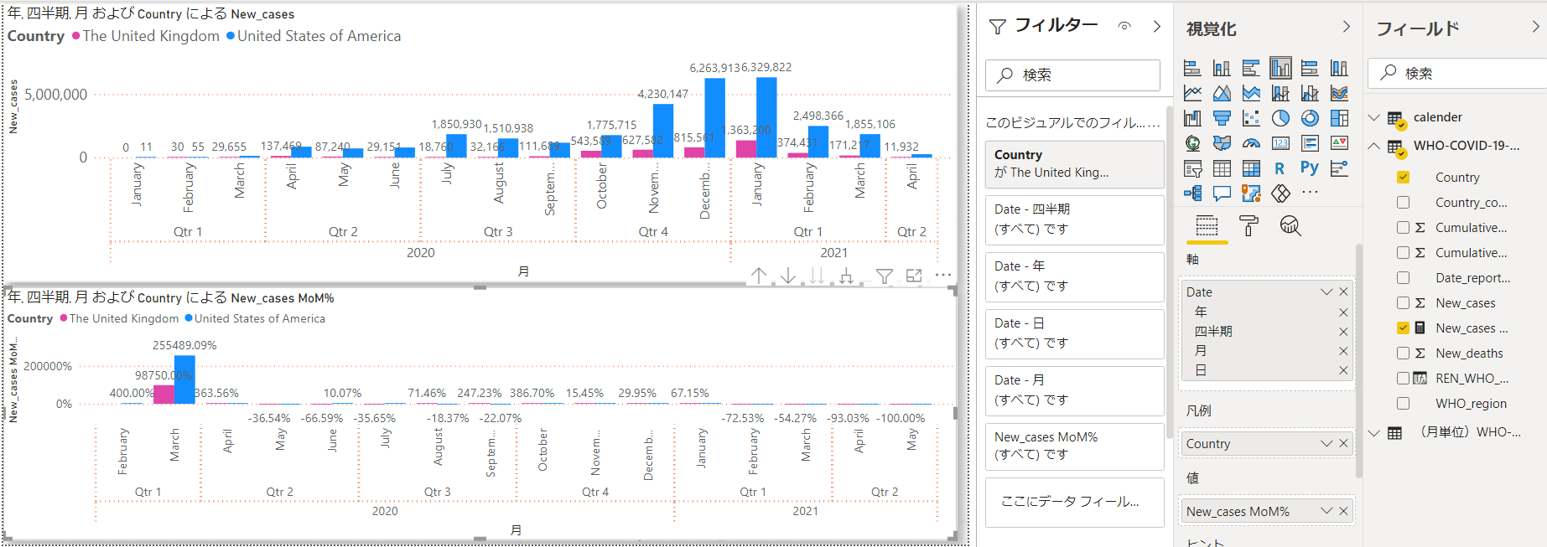1547x547 pixels.
Task: Switch to the Analytics magnifier tab
Action: [1290, 225]
